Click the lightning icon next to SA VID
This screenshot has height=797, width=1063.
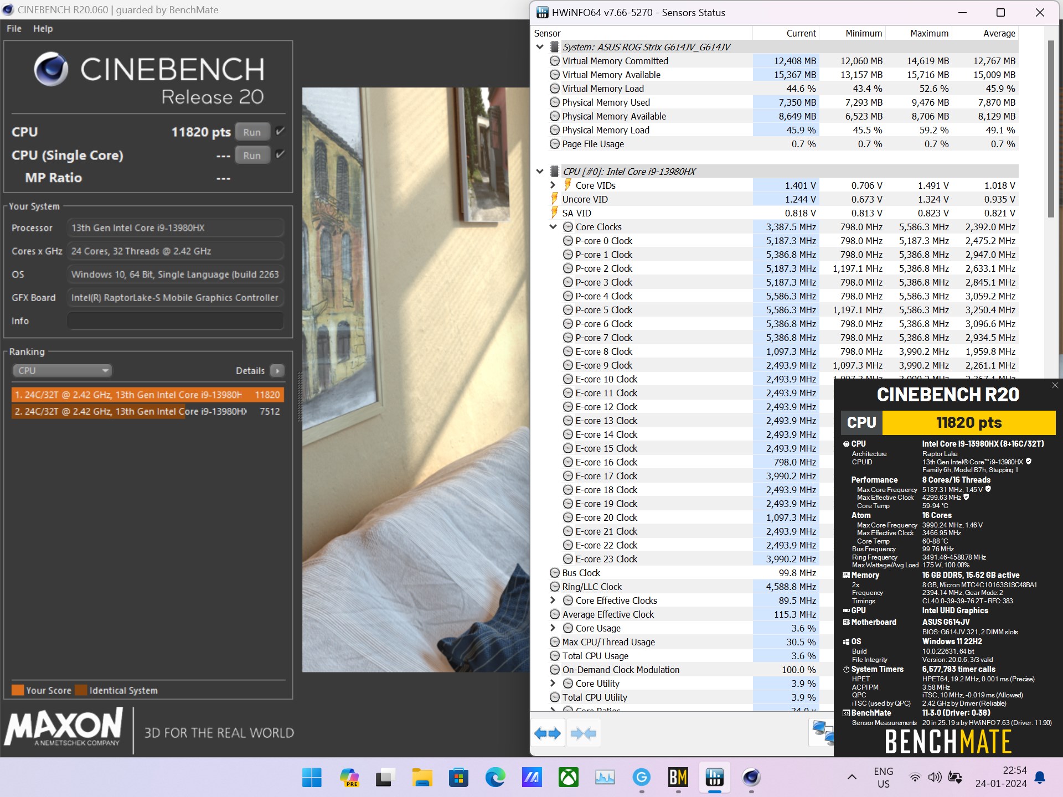[x=554, y=213]
